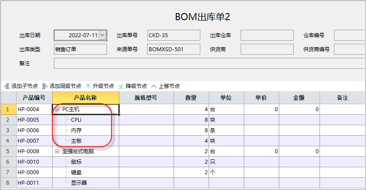This screenshot has height=190, width=366.
Task: Click the 备注 text field
Action: click(x=210, y=63)
